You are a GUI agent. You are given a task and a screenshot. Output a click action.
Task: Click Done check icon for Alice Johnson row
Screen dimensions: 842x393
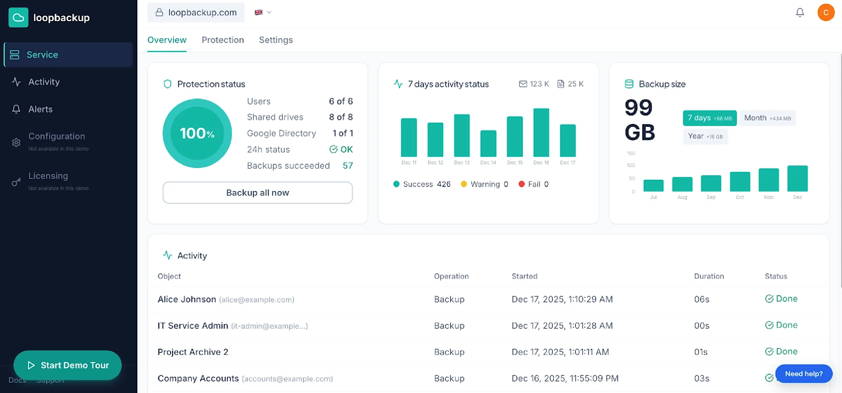point(769,299)
